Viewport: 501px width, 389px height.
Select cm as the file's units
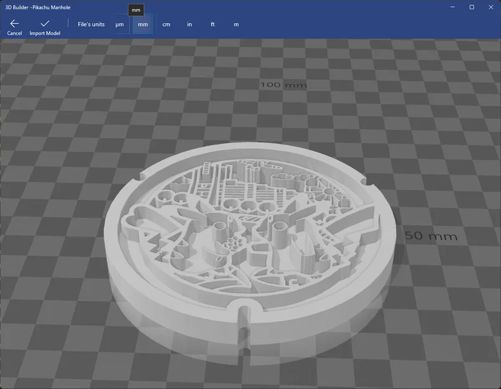pos(166,24)
